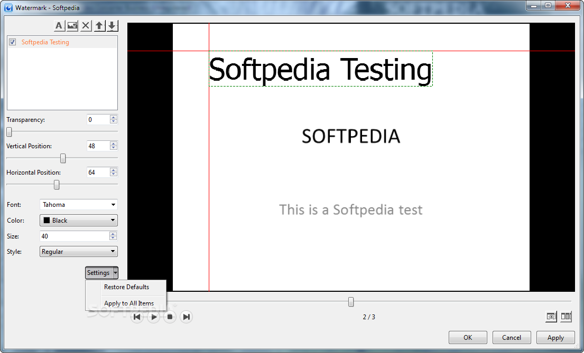The image size is (584, 353).
Task: Click the Transparency slider handle
Action: [10, 132]
